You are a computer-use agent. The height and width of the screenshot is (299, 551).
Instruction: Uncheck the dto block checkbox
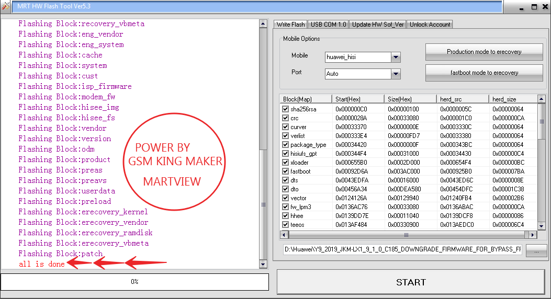coord(285,189)
